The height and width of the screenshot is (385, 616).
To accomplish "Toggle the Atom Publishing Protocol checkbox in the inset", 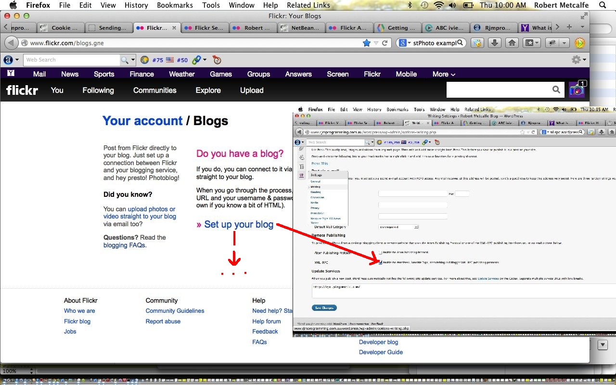I will coord(380,252).
